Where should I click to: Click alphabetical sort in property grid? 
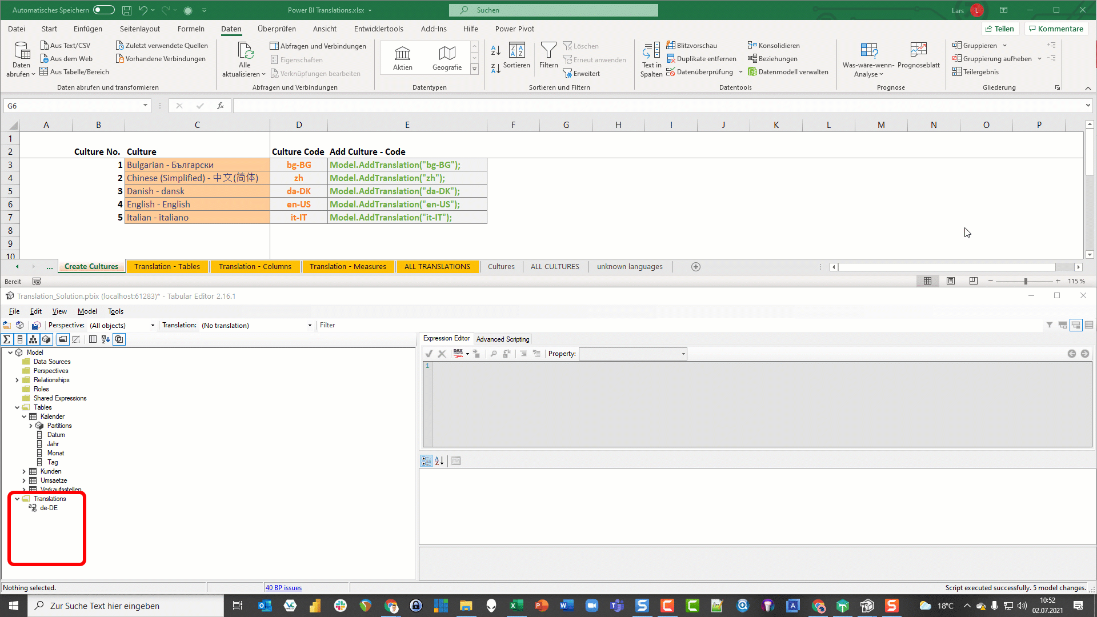[439, 461]
